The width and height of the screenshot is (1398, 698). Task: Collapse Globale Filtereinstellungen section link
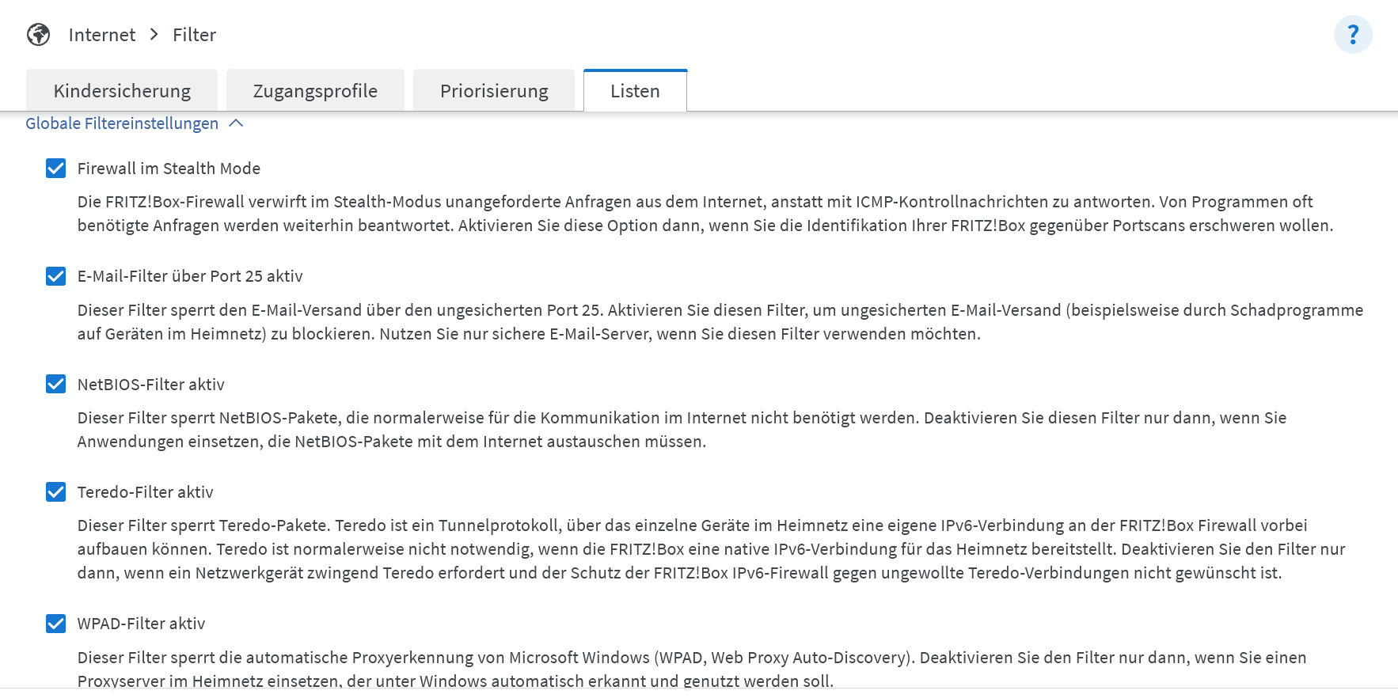pyautogui.click(x=122, y=123)
